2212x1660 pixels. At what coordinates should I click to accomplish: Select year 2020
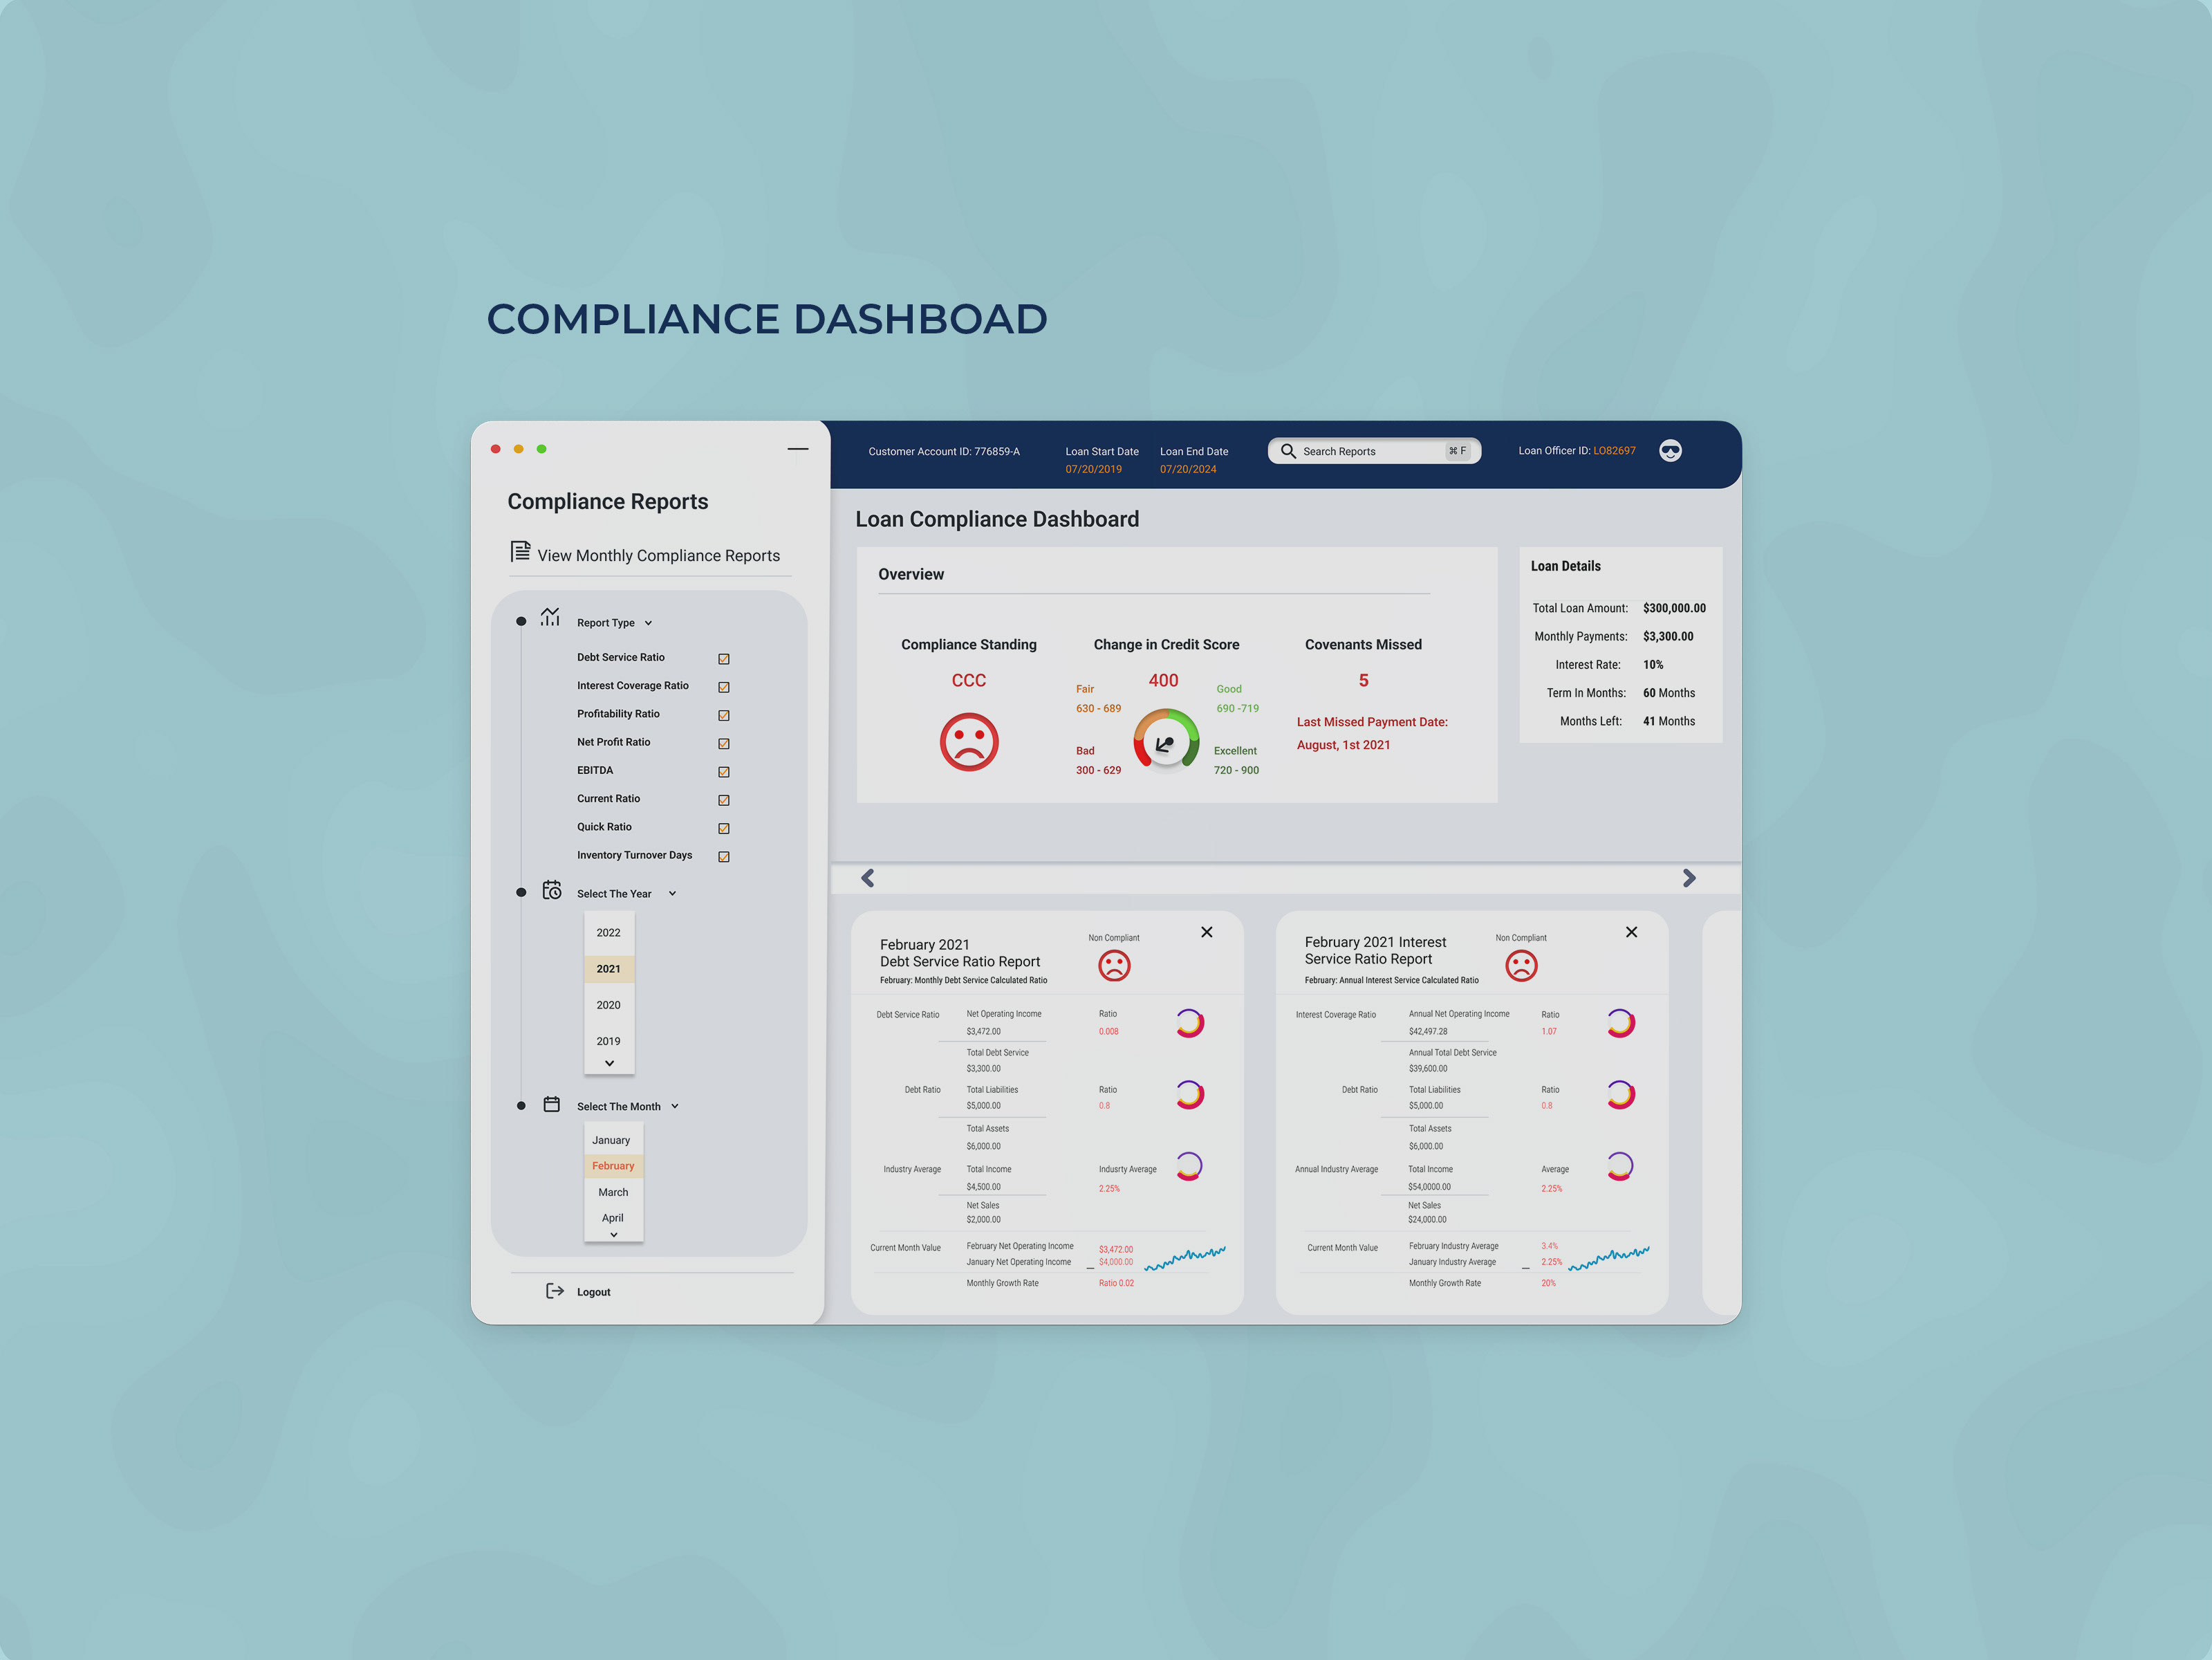609,1005
